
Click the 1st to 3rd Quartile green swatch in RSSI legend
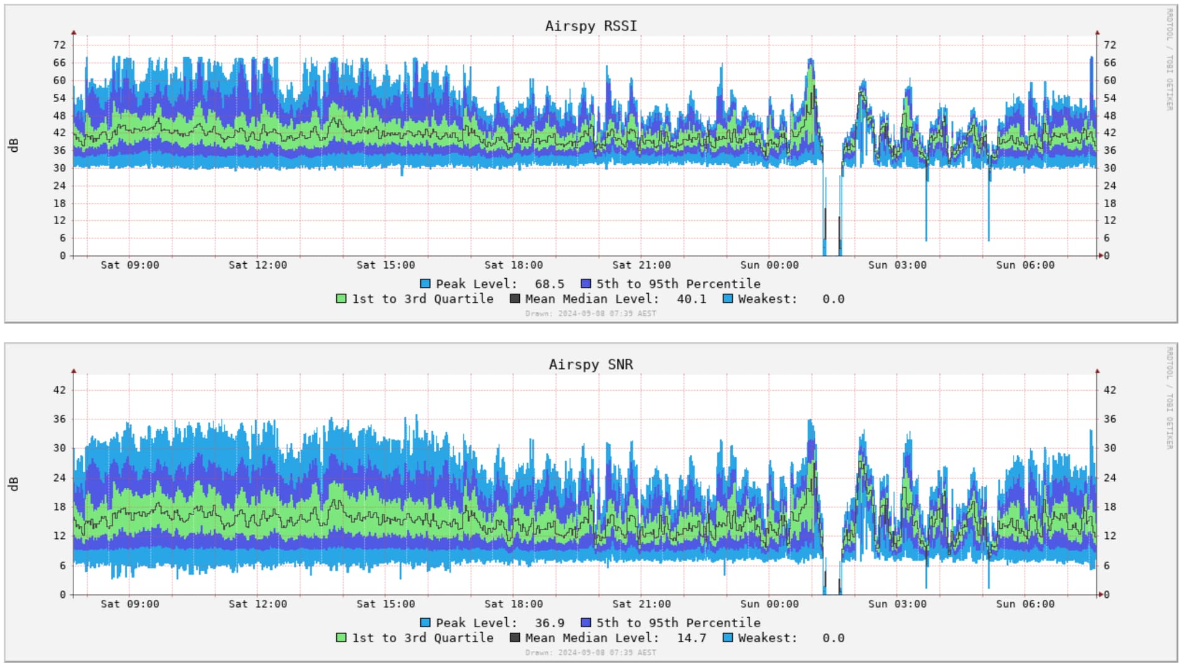point(341,299)
